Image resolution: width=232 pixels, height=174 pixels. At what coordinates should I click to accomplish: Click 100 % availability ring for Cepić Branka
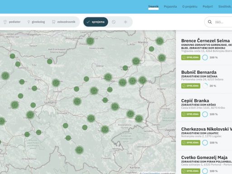[x=205, y=114]
